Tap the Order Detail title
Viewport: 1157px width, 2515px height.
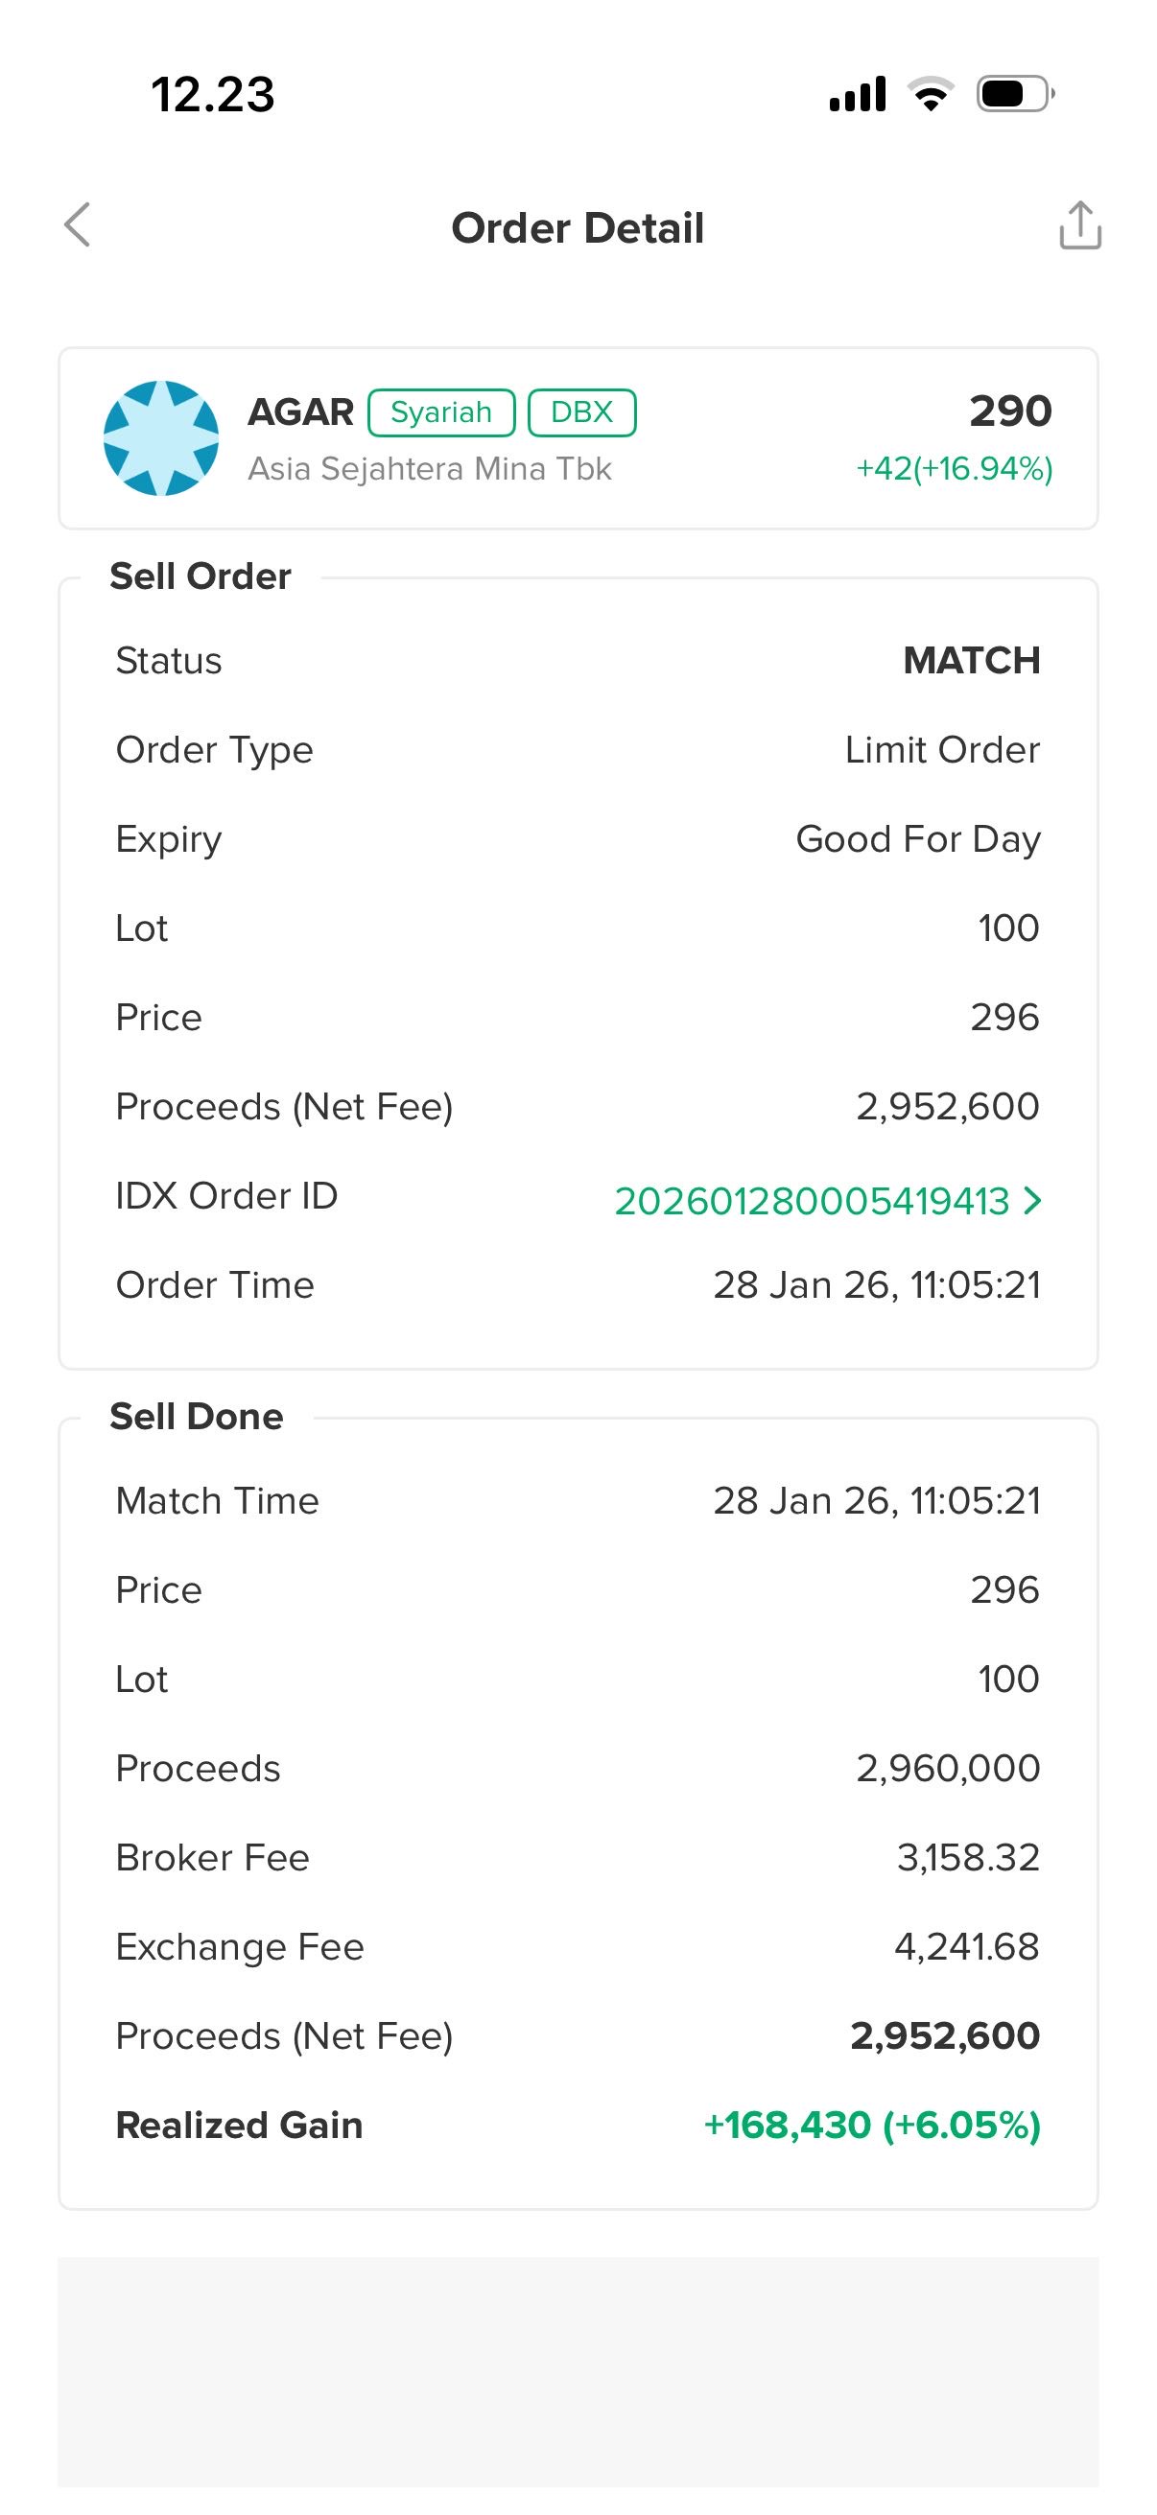(577, 228)
